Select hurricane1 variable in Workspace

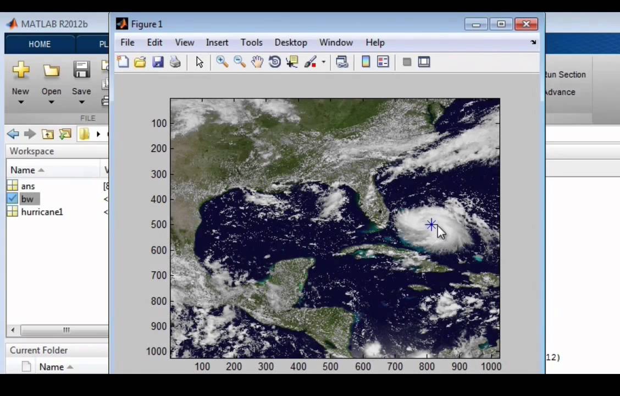click(x=42, y=212)
